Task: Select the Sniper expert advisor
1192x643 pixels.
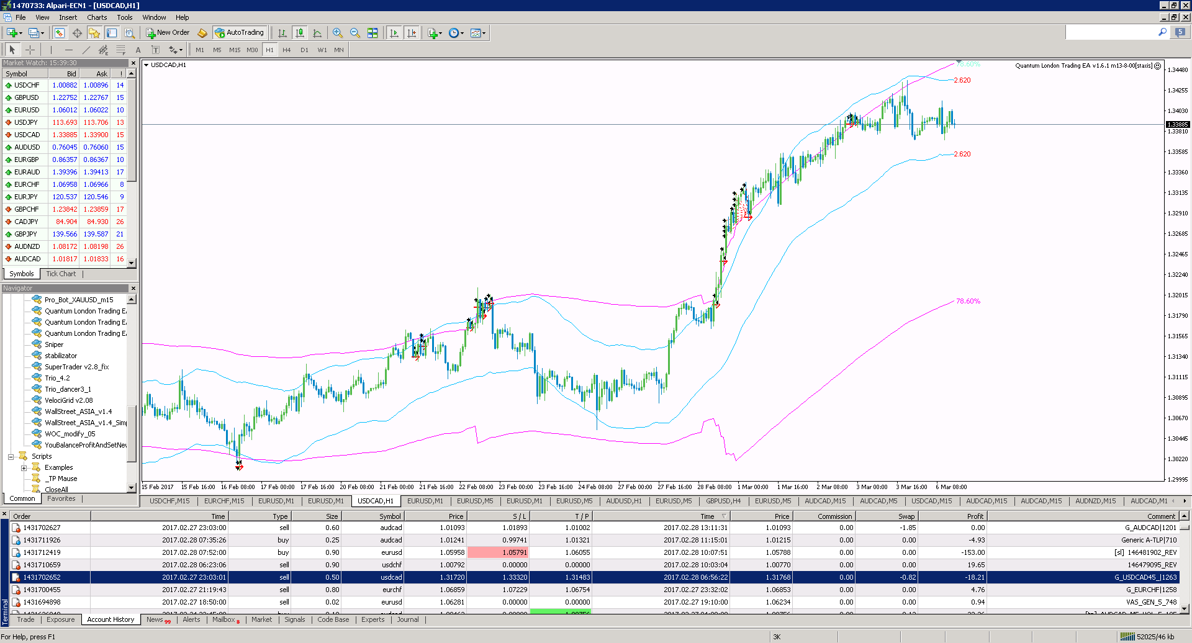Action: tap(54, 344)
